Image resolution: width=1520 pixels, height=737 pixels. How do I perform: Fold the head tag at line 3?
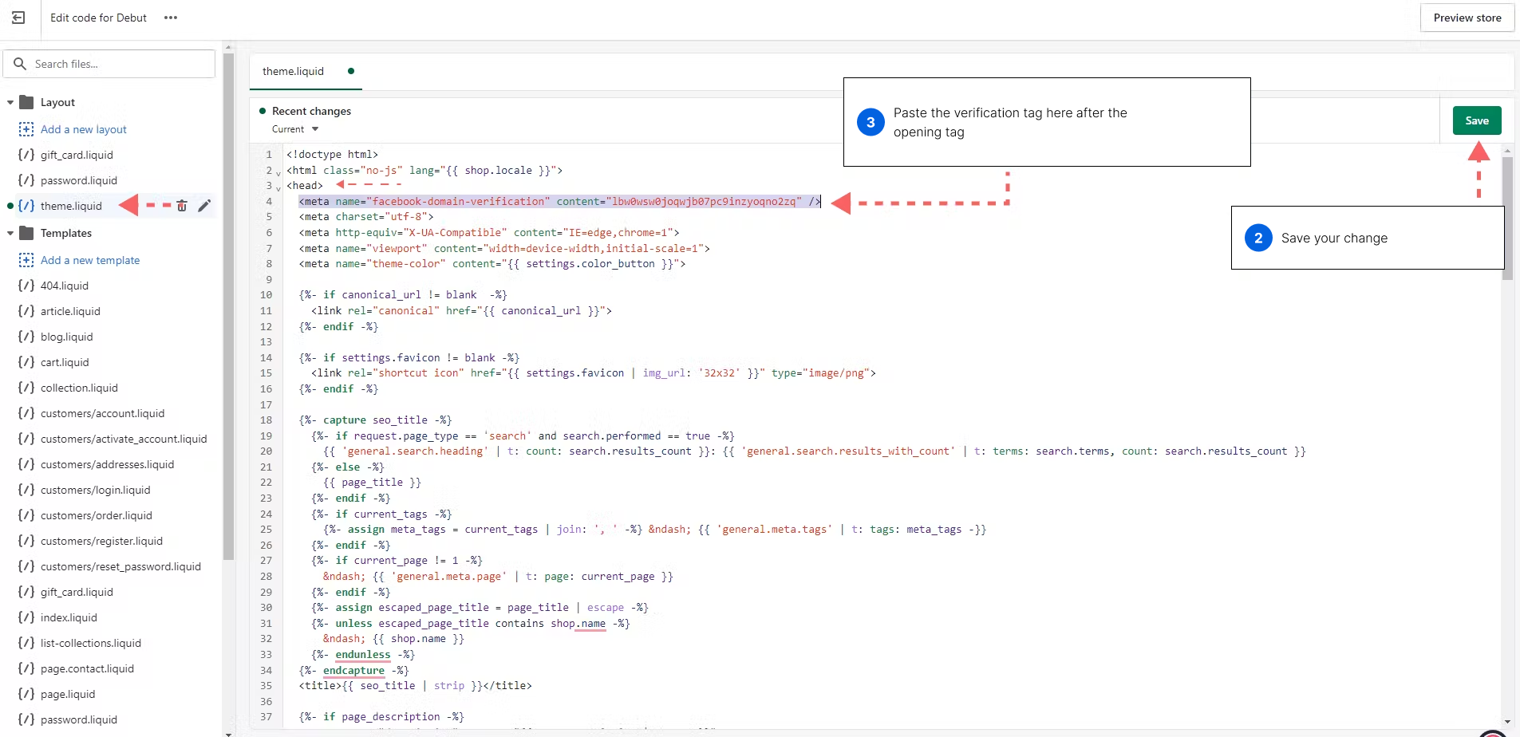[278, 187]
